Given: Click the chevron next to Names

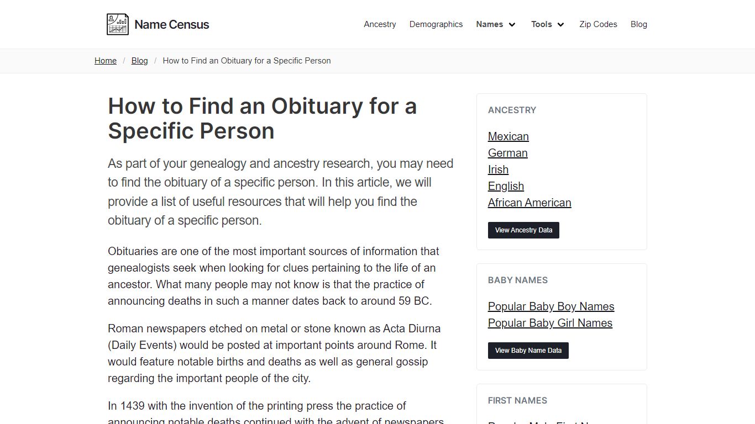Looking at the screenshot, I should click(512, 24).
